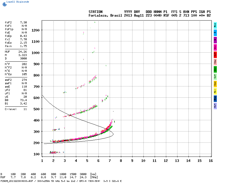Click the 16 MHz frequency axis label

click(211, 161)
